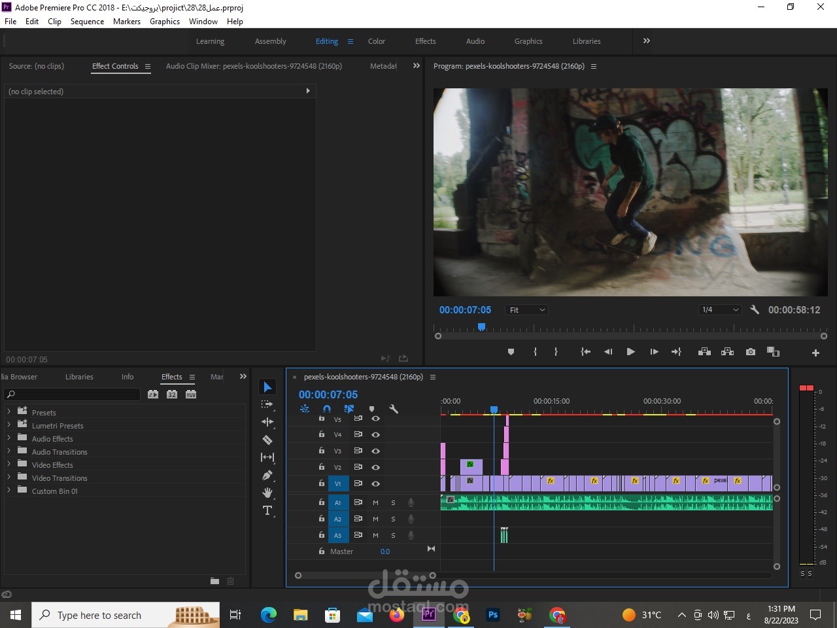Select the Pen tool in the timeline toolbar
The width and height of the screenshot is (837, 628).
[x=267, y=475]
